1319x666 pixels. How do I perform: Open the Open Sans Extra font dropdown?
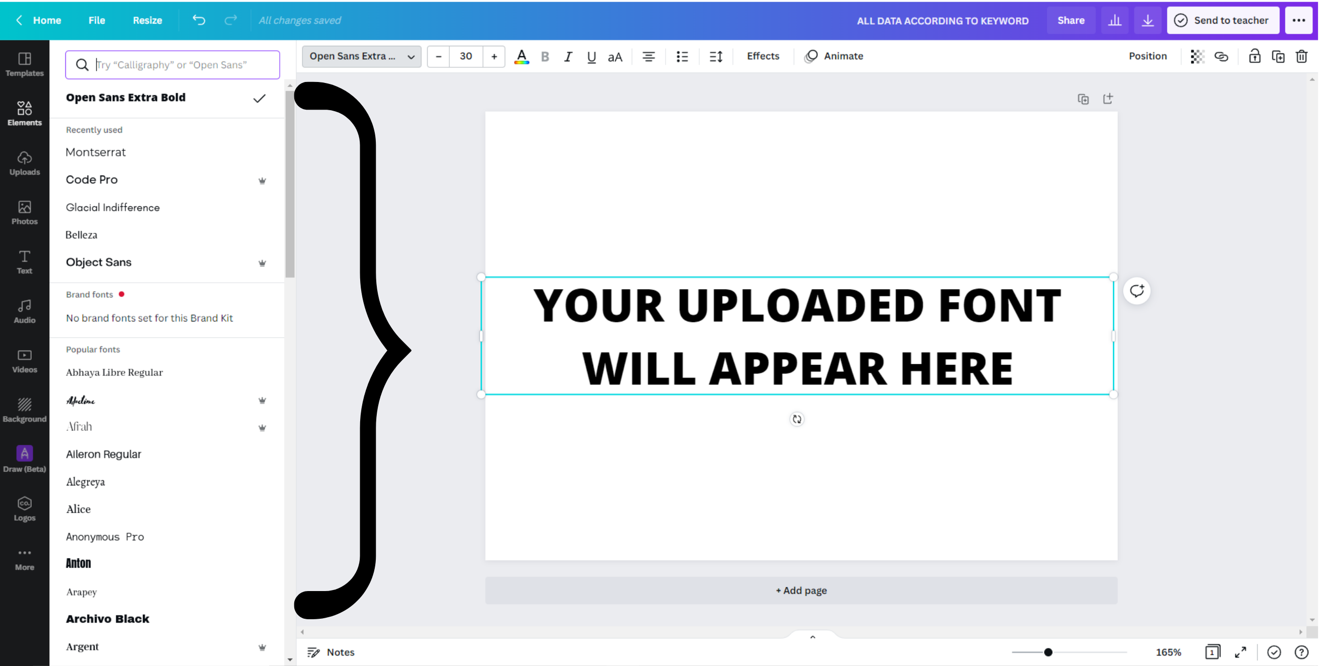(362, 56)
